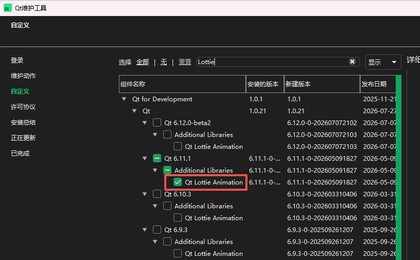
Task: Collapse the Qt 6.10.3 node arrow
Action: pos(145,194)
